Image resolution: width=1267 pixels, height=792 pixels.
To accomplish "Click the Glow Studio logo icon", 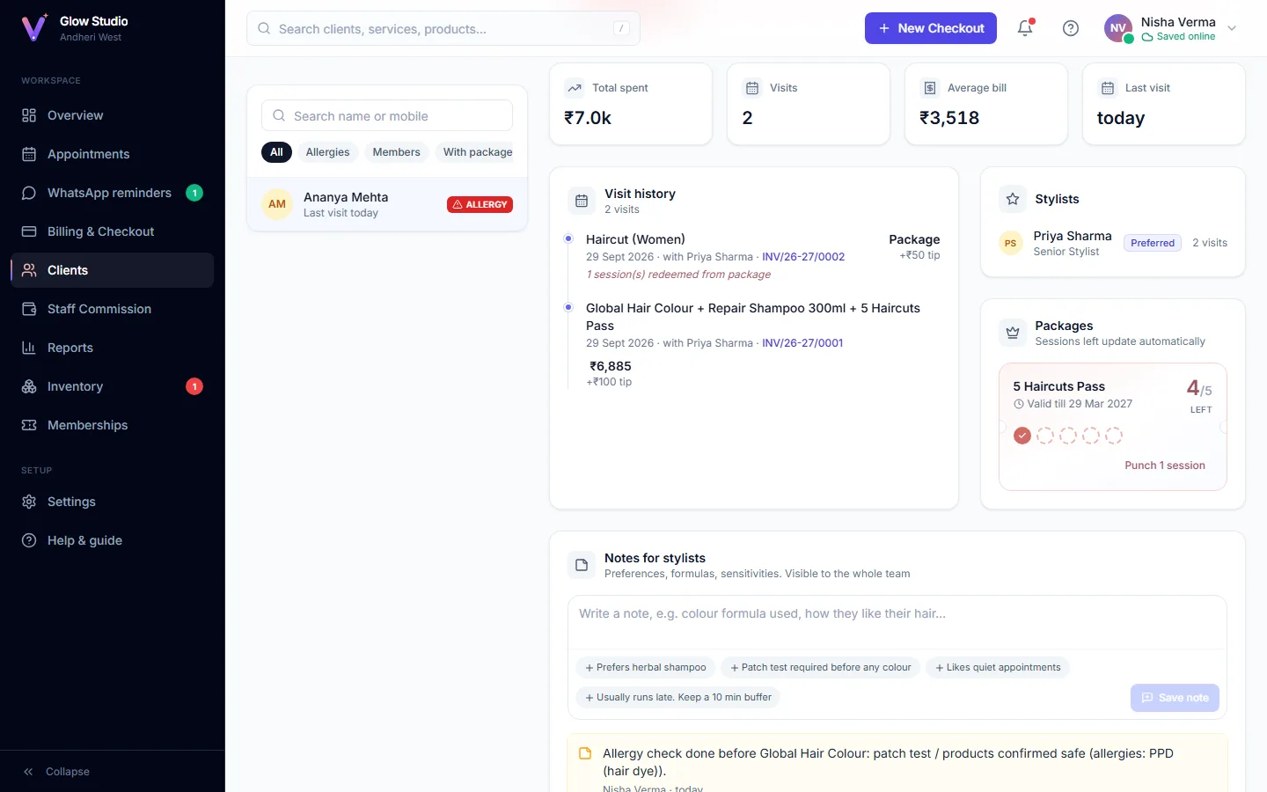I will pyautogui.click(x=34, y=28).
